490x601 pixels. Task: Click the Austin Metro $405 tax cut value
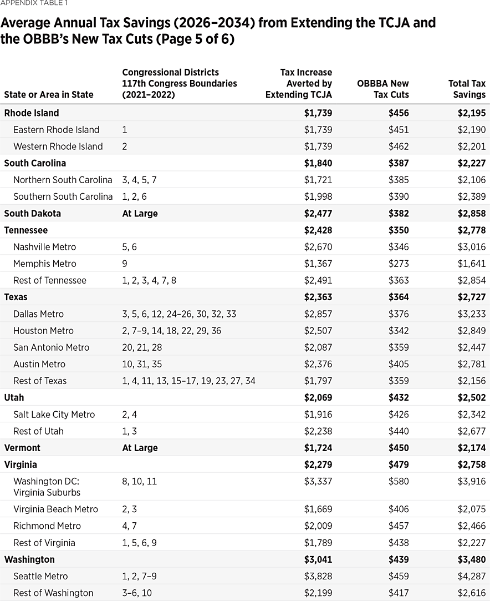point(399,364)
